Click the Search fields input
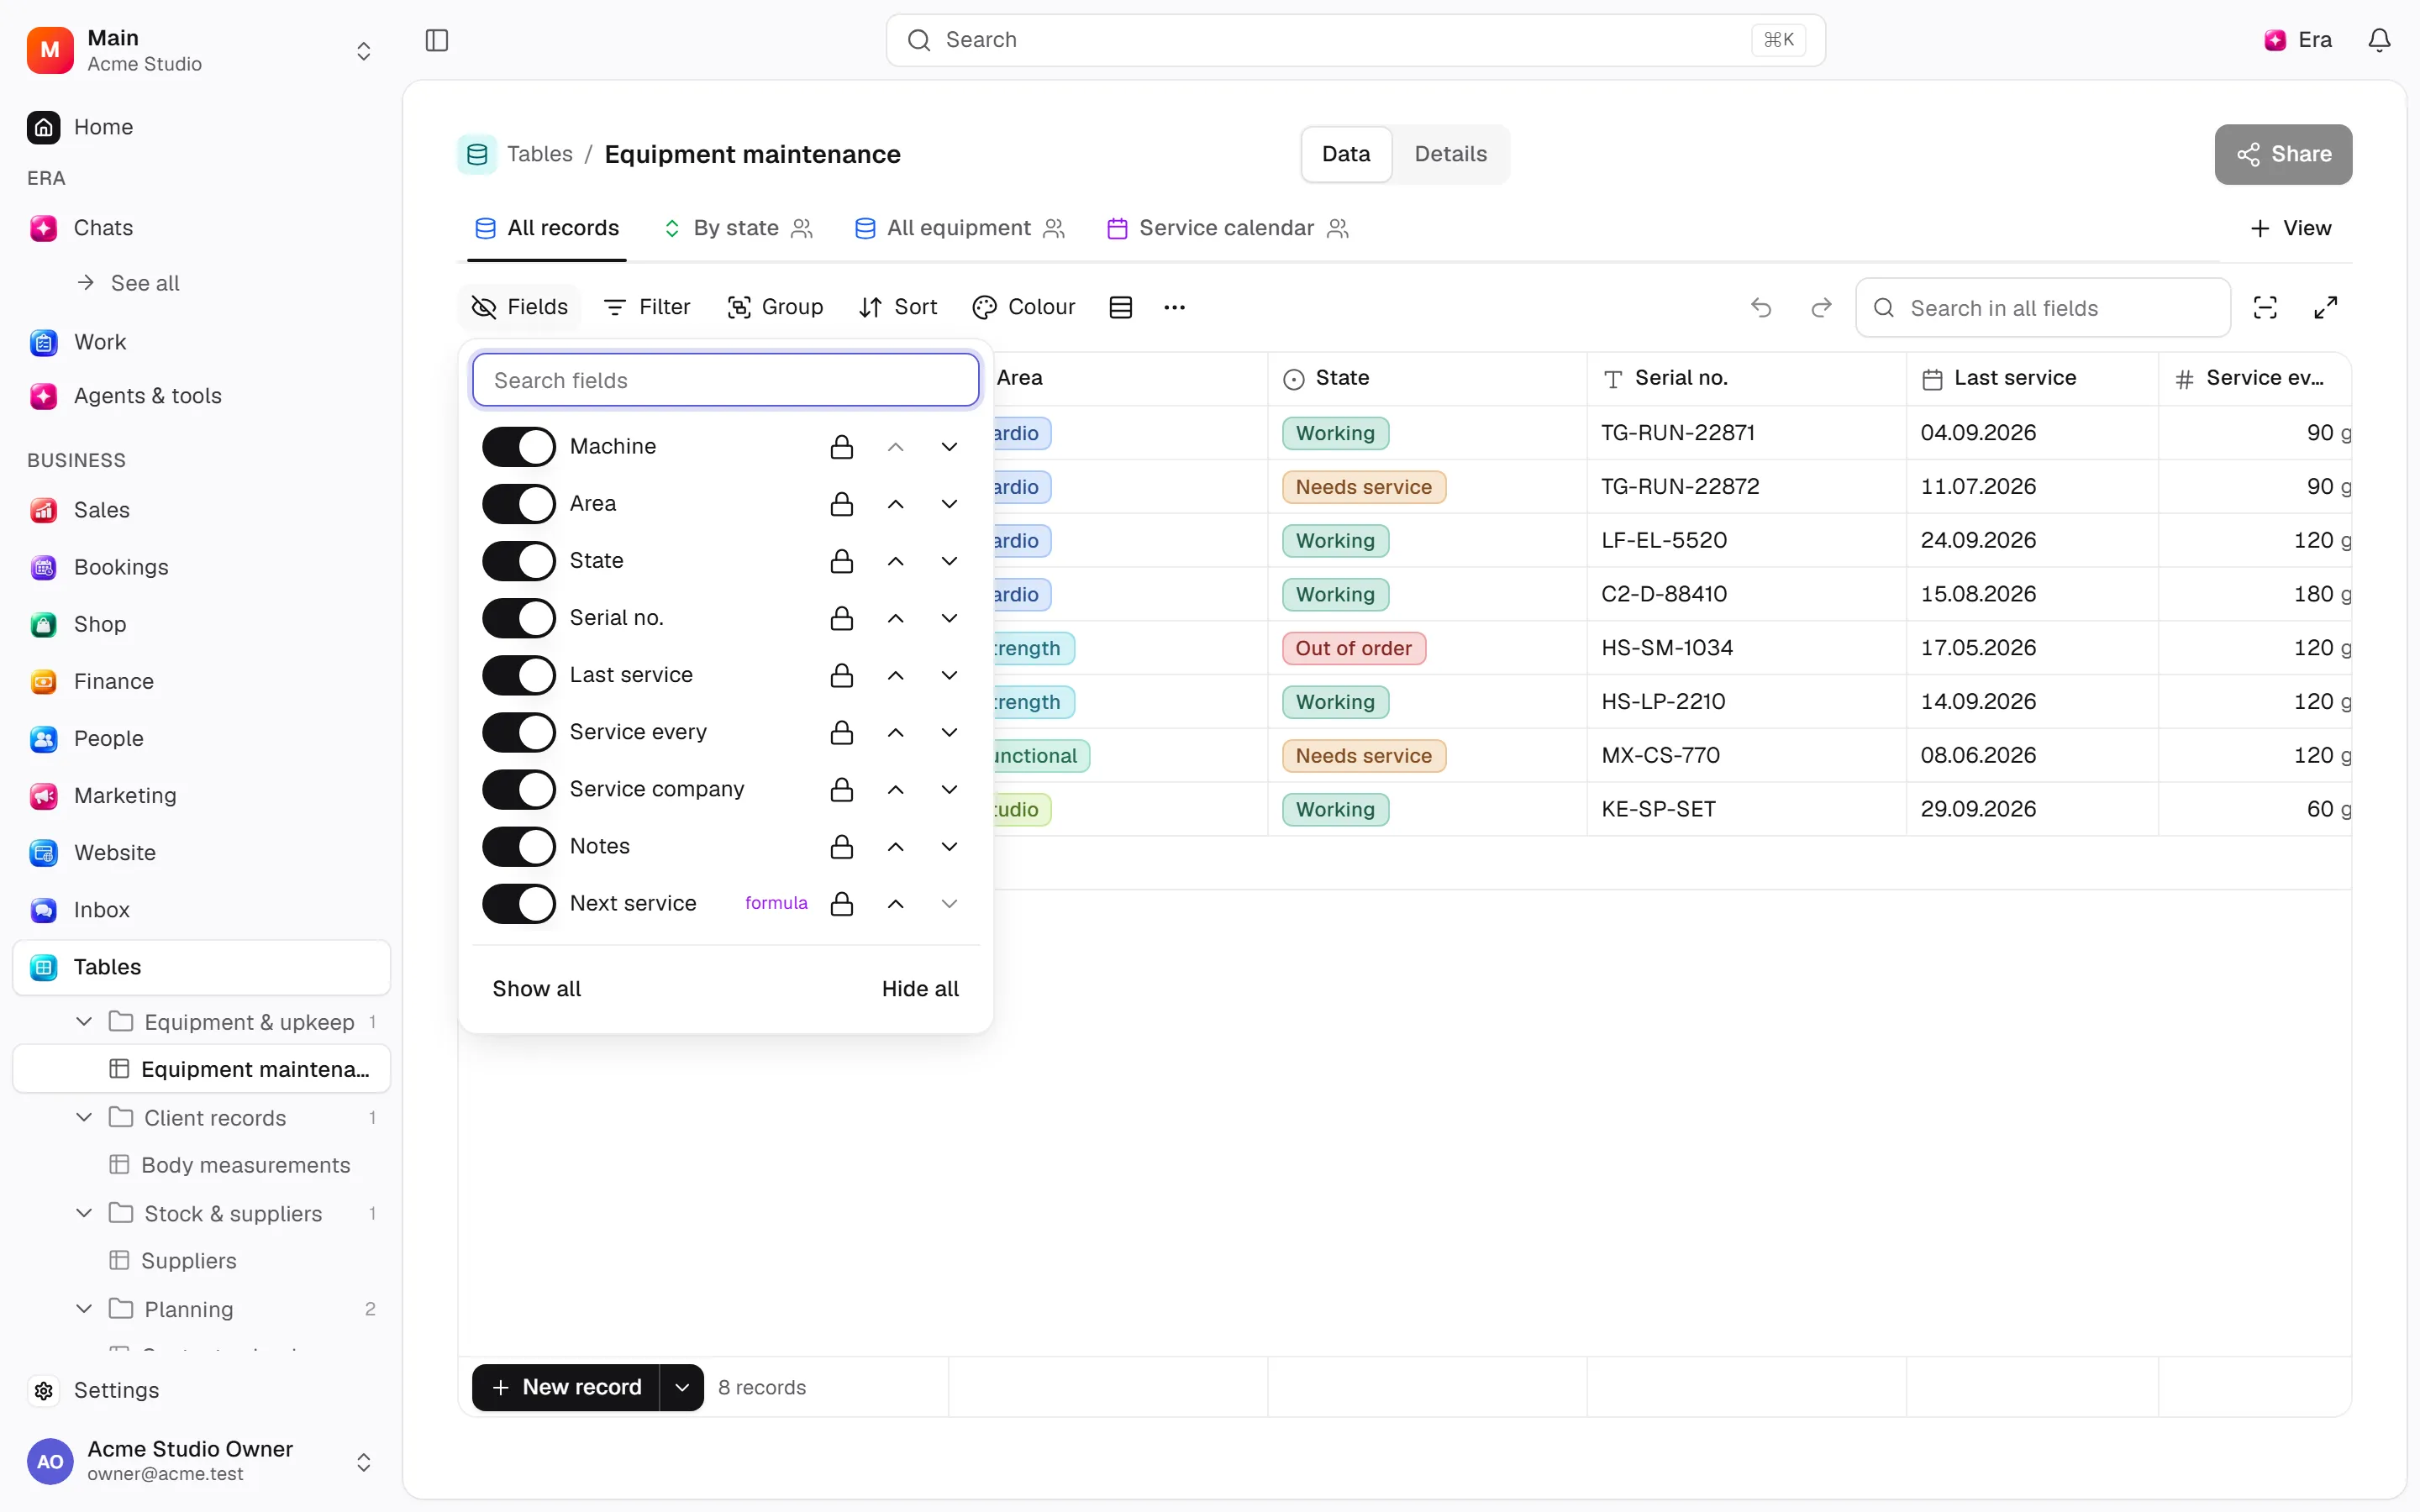Viewport: 2420px width, 1512px height. 725,380
